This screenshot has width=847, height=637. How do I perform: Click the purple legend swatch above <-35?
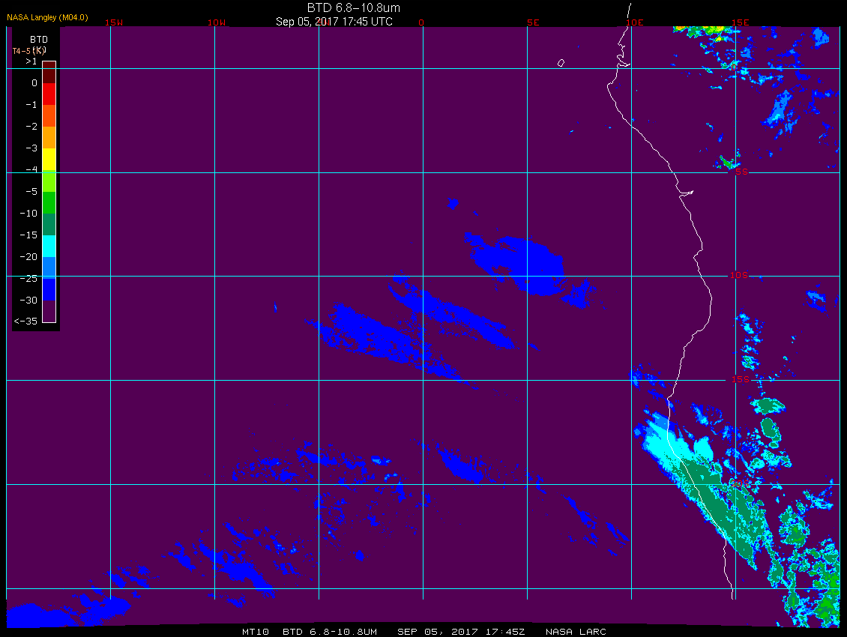[49, 311]
